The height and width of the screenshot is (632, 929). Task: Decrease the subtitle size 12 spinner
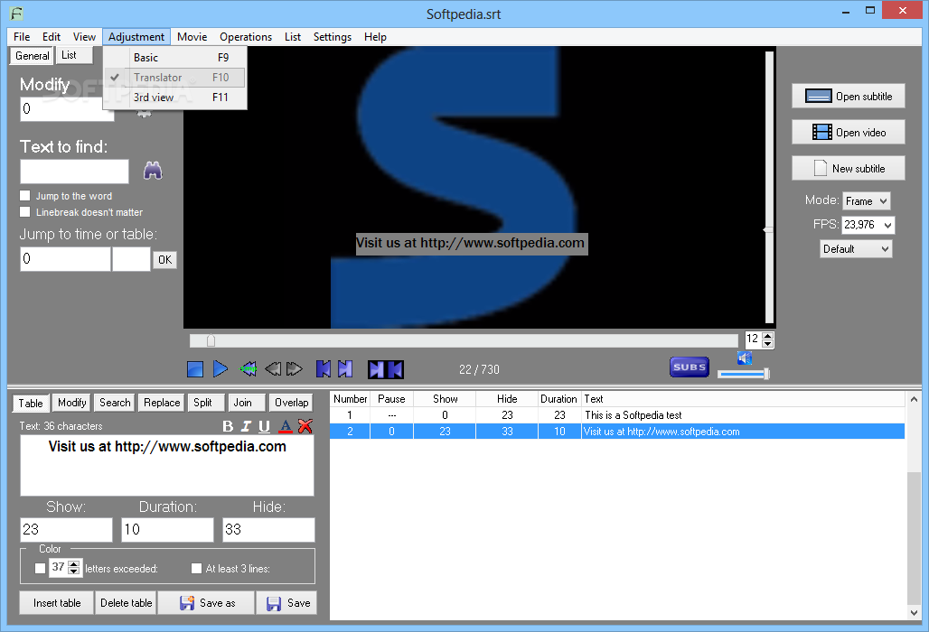(x=768, y=344)
